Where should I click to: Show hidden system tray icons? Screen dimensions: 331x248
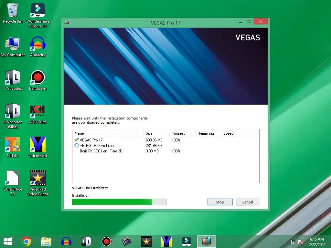285,242
